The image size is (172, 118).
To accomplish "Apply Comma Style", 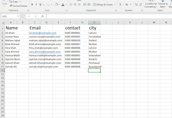I will click(x=131, y=5).
